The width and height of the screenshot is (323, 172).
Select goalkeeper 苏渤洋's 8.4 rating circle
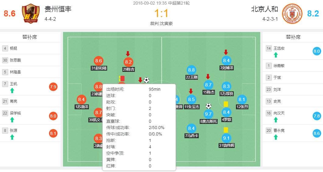82,99
